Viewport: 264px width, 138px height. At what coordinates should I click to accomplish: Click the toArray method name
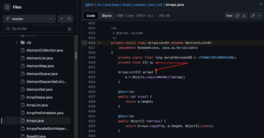tap(153, 121)
